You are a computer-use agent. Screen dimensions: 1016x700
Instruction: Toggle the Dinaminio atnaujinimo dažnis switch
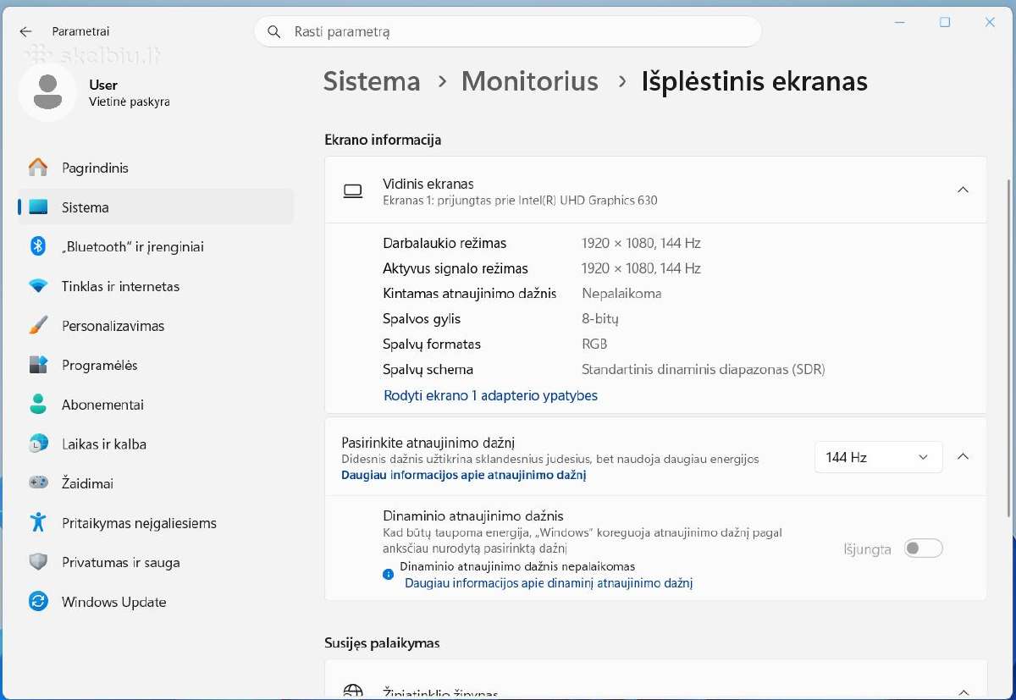coord(923,548)
